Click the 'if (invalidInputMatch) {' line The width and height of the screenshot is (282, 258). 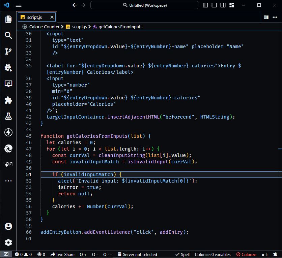[x=87, y=174]
